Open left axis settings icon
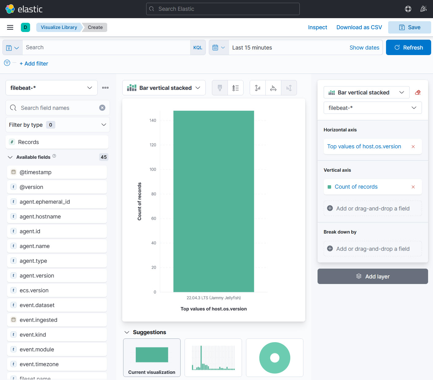 (x=258, y=88)
